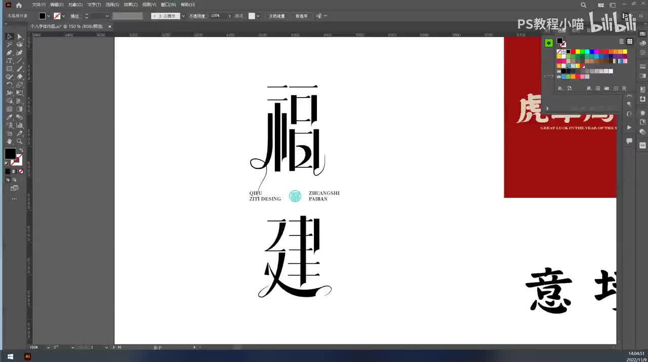Open stroke weight dropdown
This screenshot has height=362, width=648.
(x=107, y=16)
